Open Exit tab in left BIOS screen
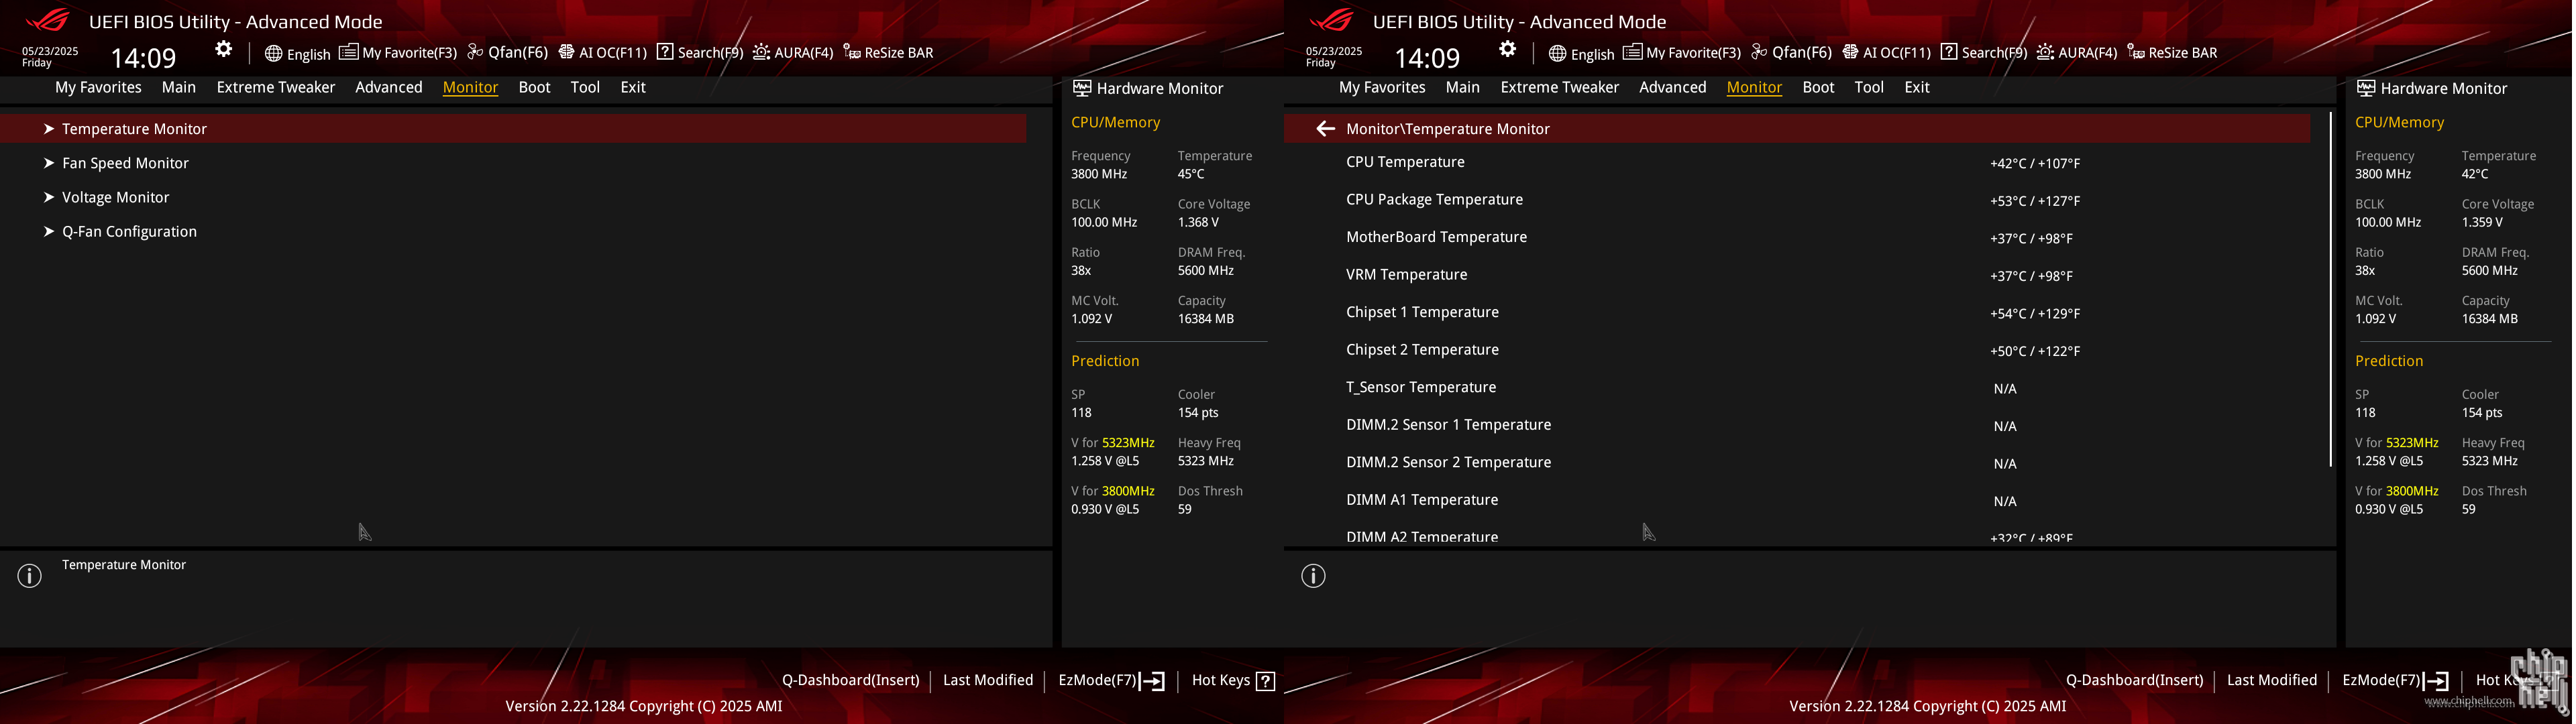The width and height of the screenshot is (2576, 724). [x=633, y=87]
